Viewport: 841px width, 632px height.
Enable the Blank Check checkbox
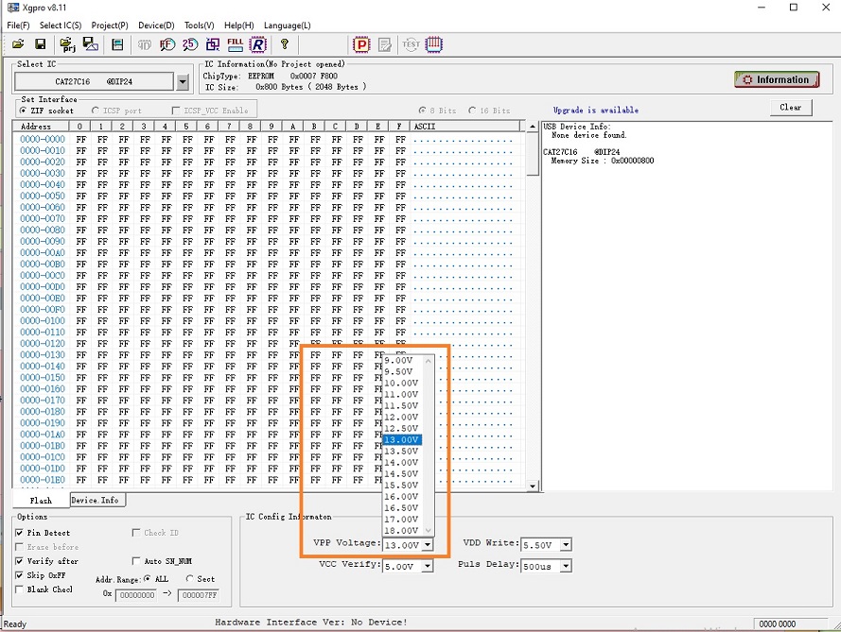(20, 589)
